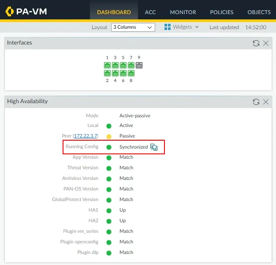Click the yellow Peer status indicator
Screen dimensions: 276x265
109,137
